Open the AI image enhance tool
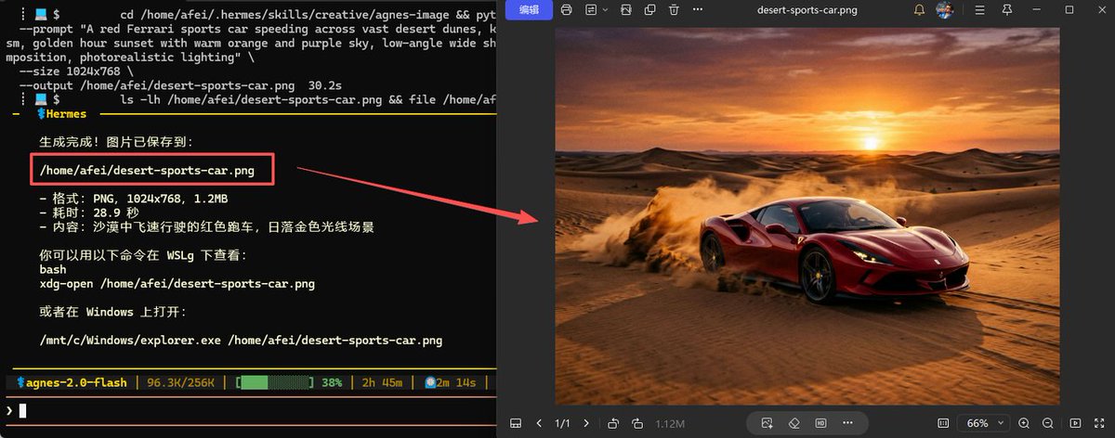This screenshot has height=438, width=1115. point(767,423)
